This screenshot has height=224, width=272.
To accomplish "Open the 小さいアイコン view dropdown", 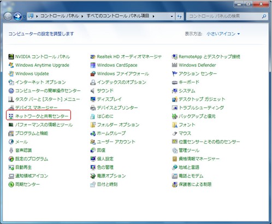I will coord(223,34).
